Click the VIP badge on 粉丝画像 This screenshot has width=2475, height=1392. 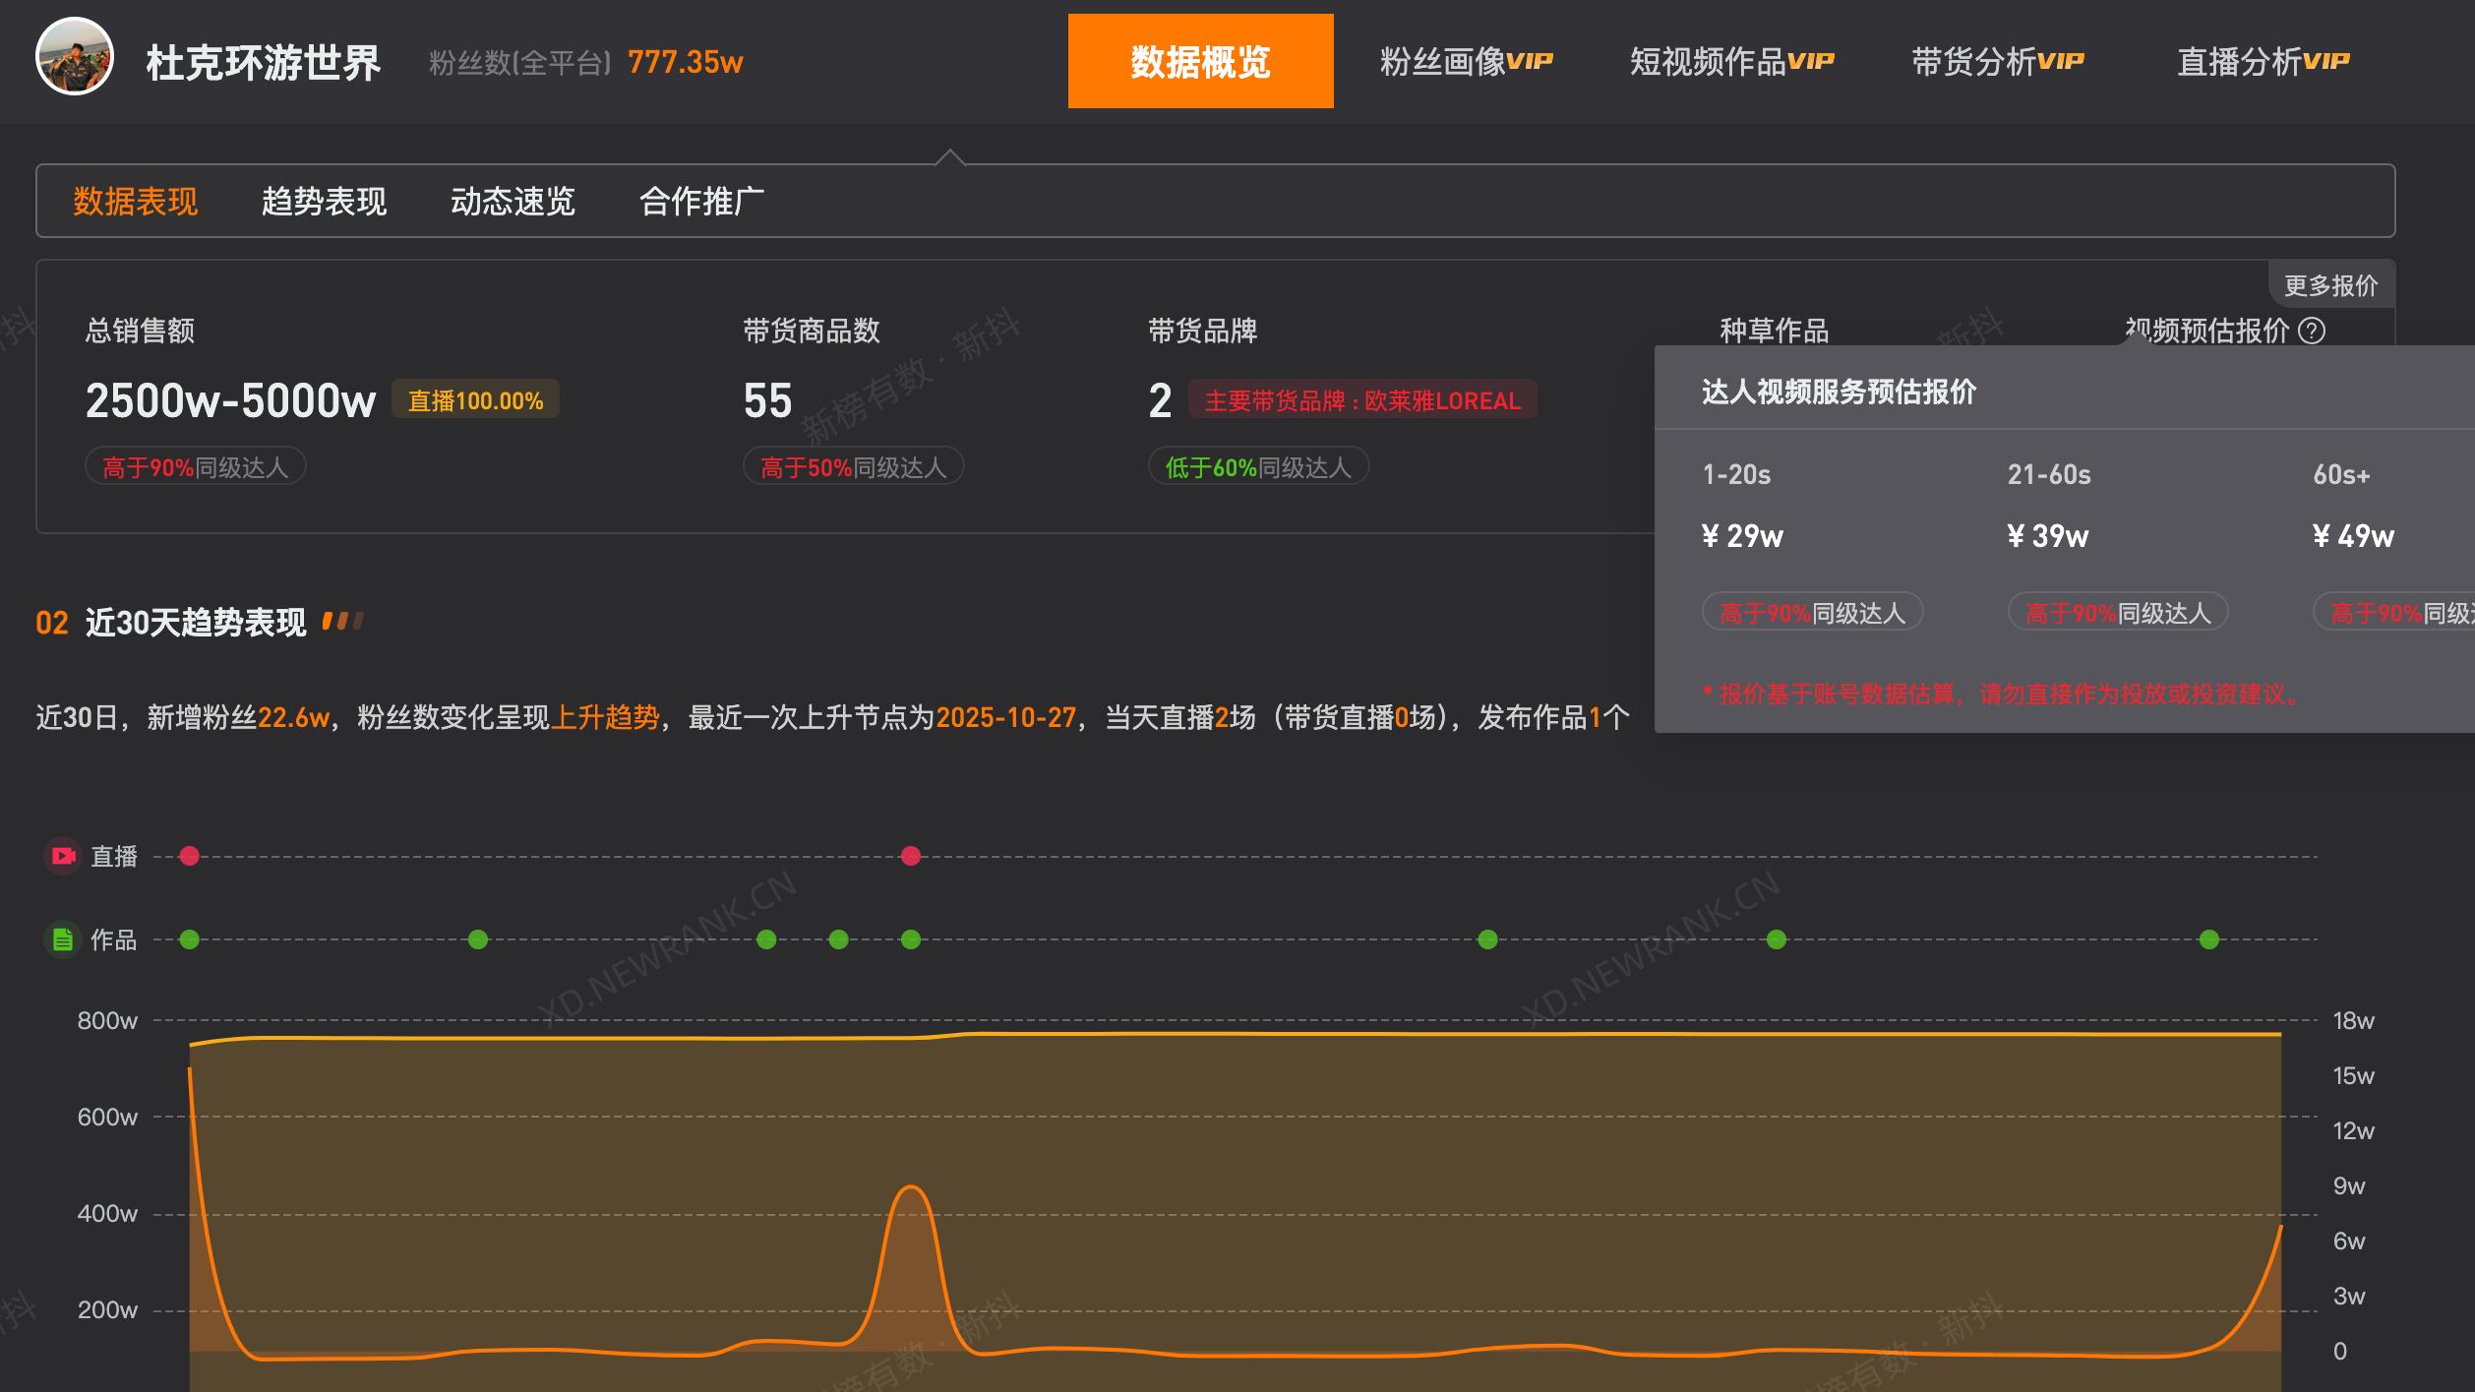coord(1531,59)
